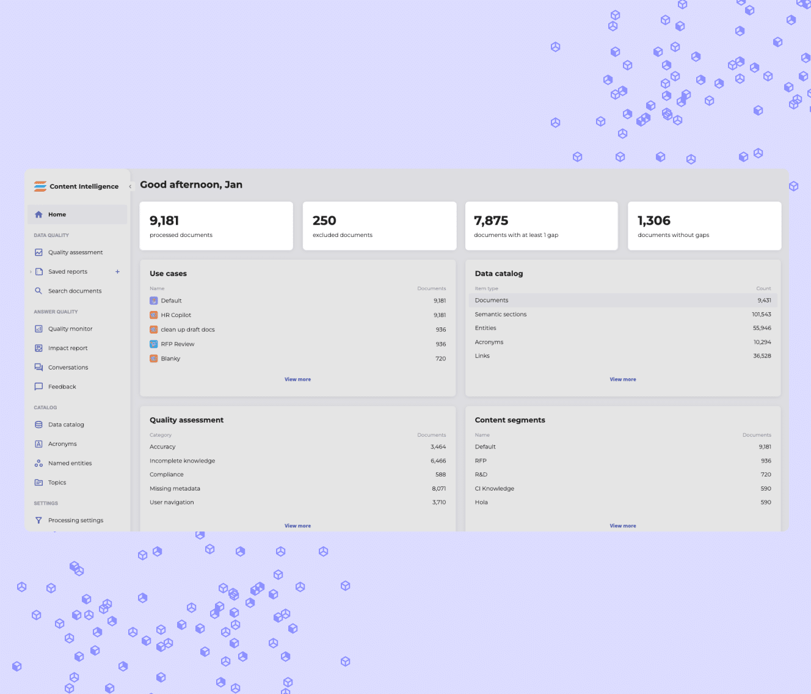Screen dimensions: 811x694
Task: Open the Processing settings filter icon
Action: point(38,520)
